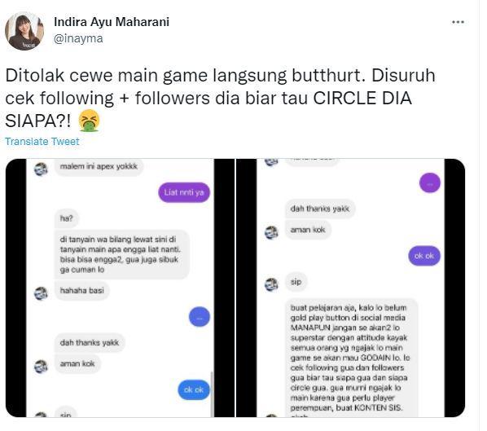487x431 pixels.
Task: Click the 'di tanyain wa bilang' message bubble
Action: pyautogui.click(x=122, y=254)
